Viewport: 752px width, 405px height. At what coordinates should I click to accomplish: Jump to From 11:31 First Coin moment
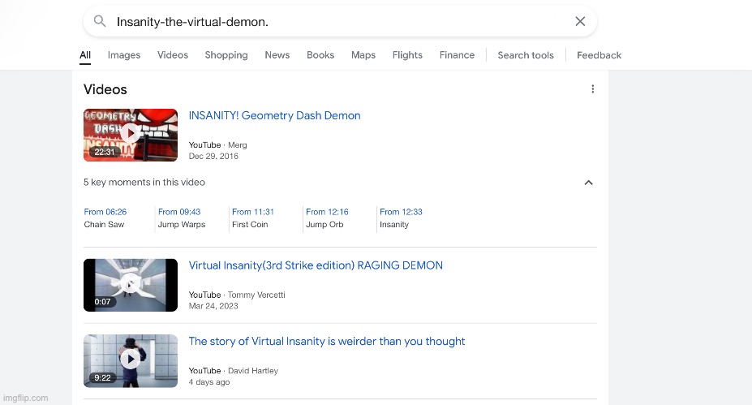(x=253, y=218)
